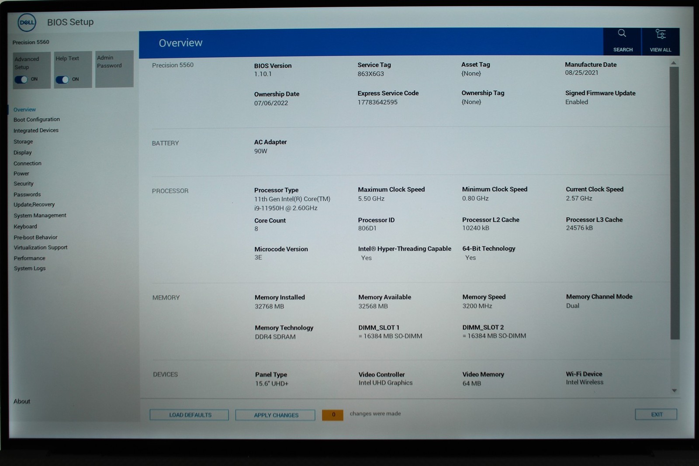Open the Security section

coord(24,184)
